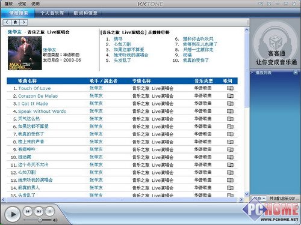Open the 设定 menu

tap(22, 4)
